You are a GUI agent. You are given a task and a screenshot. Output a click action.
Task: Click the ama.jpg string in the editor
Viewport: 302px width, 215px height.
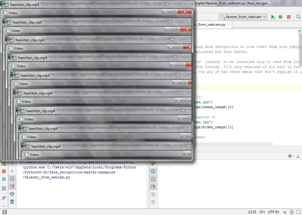203,102
